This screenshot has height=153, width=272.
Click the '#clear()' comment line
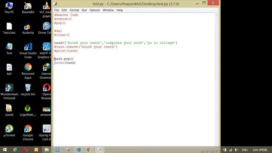click(62, 35)
